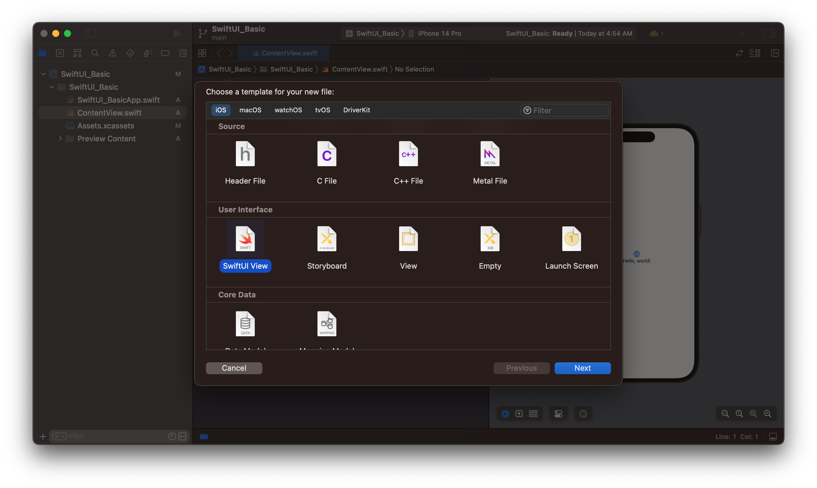Select the Header File template
This screenshot has height=488, width=817.
click(x=245, y=163)
